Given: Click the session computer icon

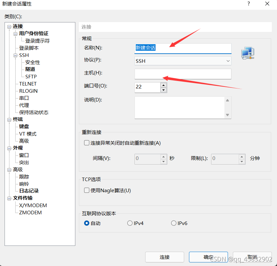Looking at the screenshot, I should [x=248, y=53].
